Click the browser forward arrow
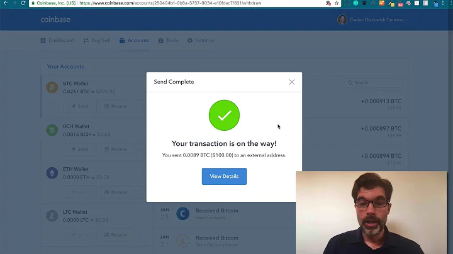The width and height of the screenshot is (453, 254). point(14,3)
